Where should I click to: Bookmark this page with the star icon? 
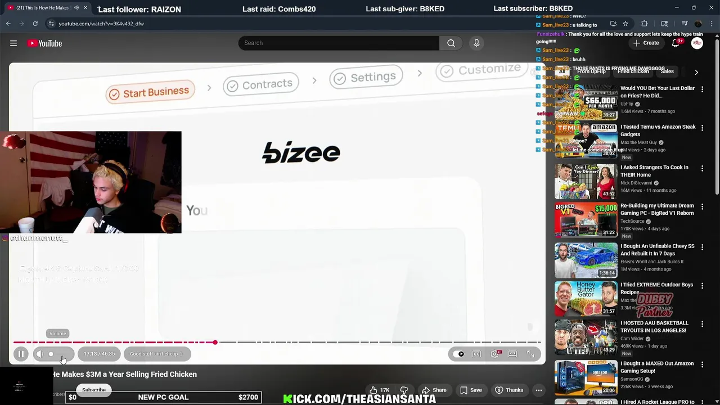point(625,24)
